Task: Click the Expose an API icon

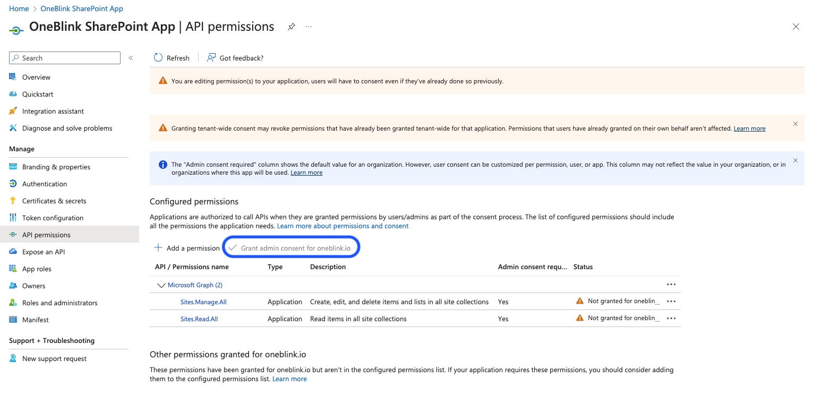Action: point(13,252)
